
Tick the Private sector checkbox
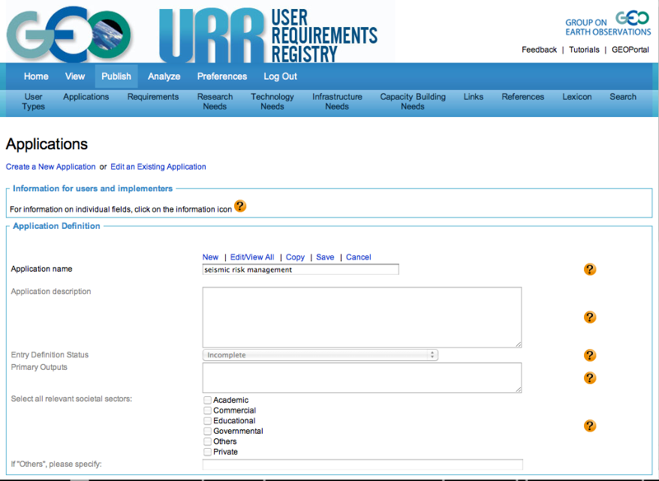click(208, 451)
